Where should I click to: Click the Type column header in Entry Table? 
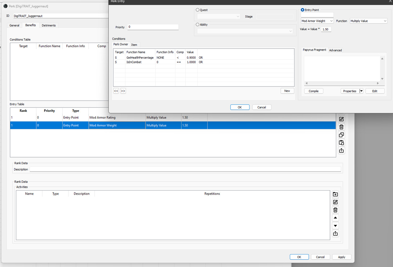tap(76, 111)
